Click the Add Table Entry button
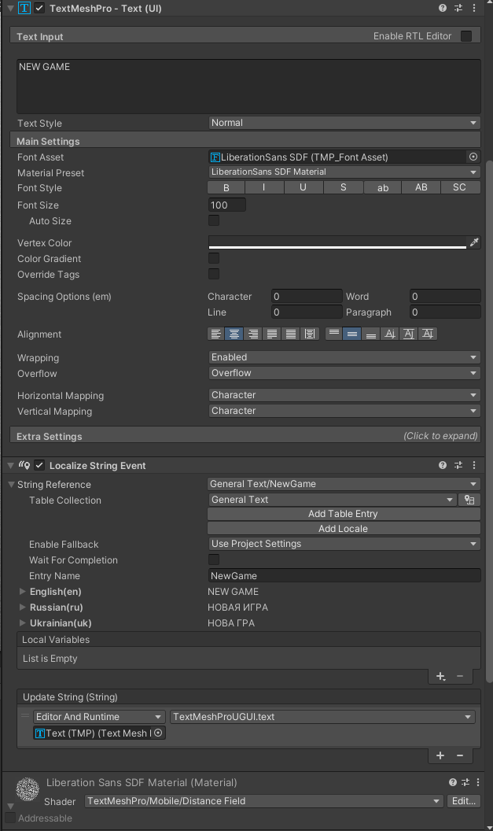This screenshot has width=493, height=831. (343, 514)
